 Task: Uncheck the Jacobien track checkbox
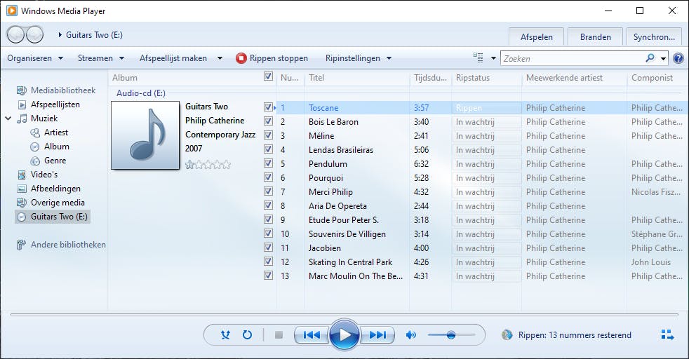click(268, 247)
